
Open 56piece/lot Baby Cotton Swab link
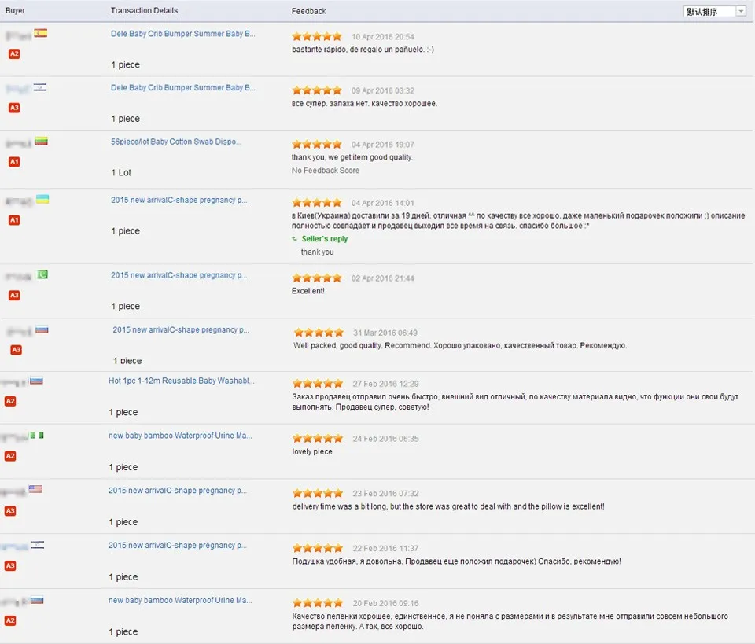pyautogui.click(x=176, y=142)
